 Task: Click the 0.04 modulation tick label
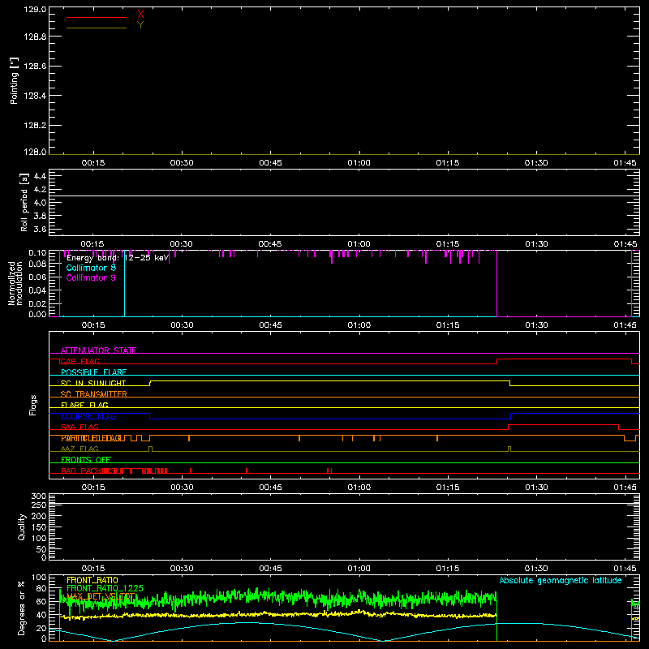click(x=37, y=290)
